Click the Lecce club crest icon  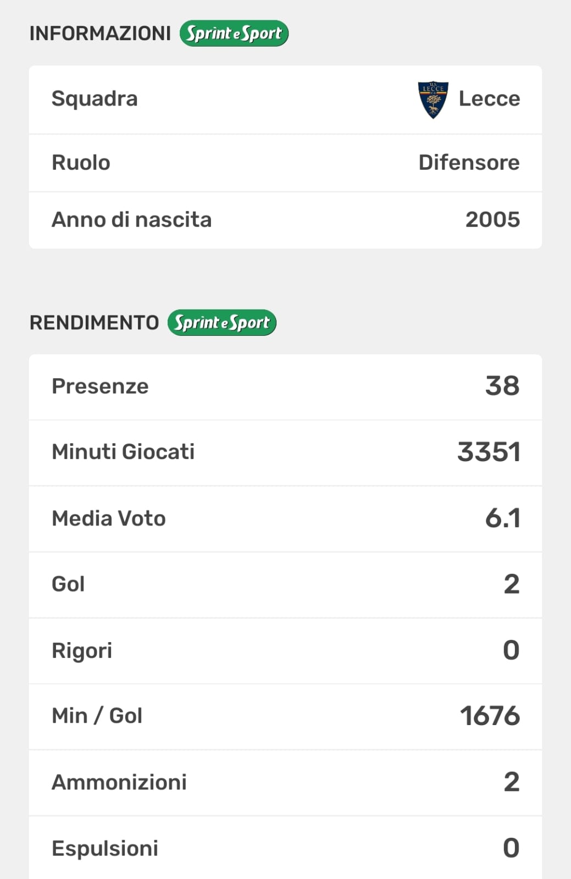pos(433,99)
